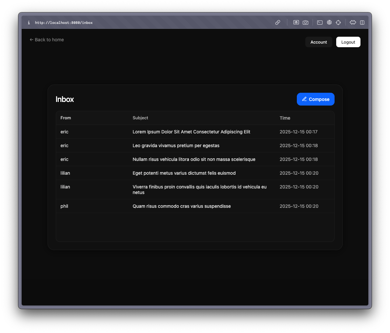Follow the Back to home link

[47, 39]
